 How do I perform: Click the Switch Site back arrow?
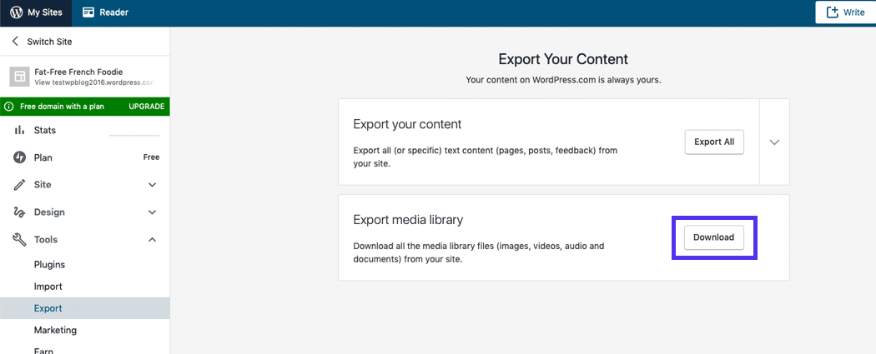[15, 42]
